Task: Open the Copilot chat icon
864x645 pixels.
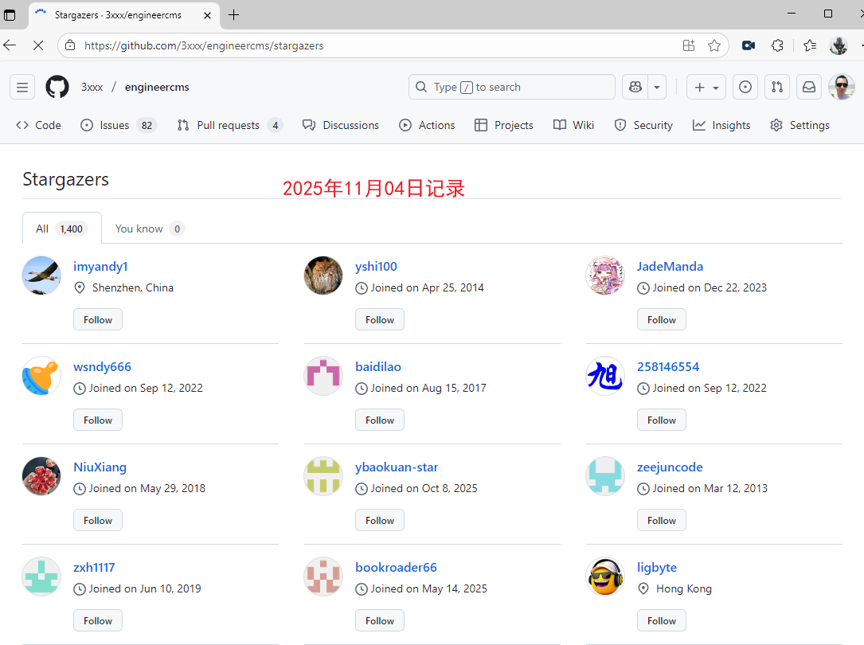Action: tap(635, 87)
